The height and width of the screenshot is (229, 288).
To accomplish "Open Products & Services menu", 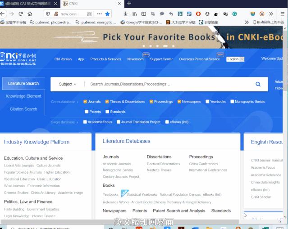I will [x=105, y=59].
